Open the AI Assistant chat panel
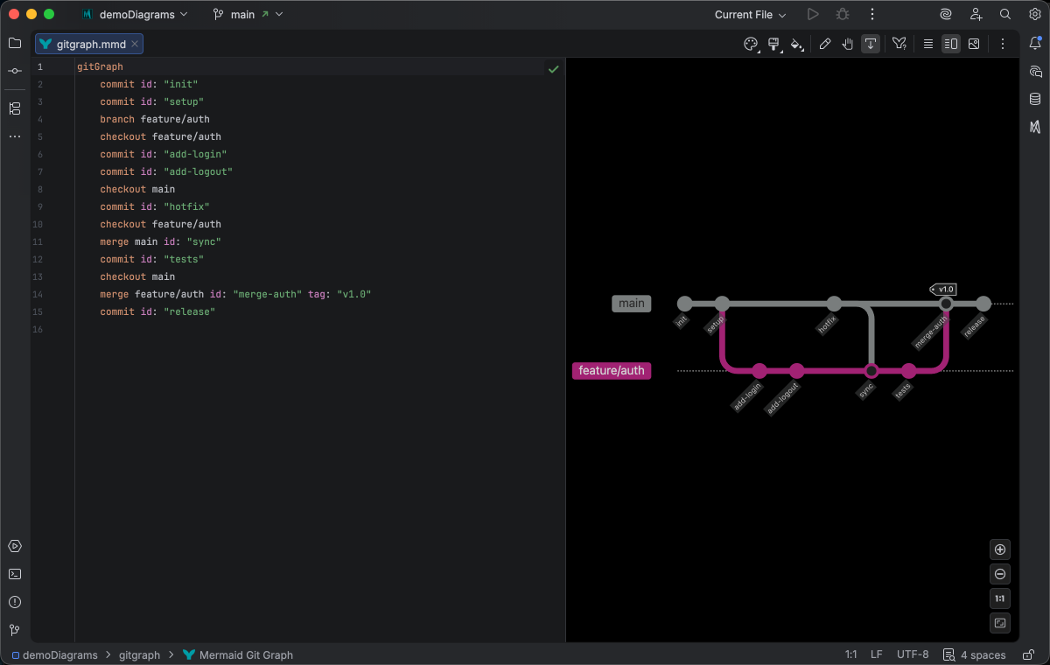Image resolution: width=1050 pixels, height=665 pixels. [x=1035, y=71]
